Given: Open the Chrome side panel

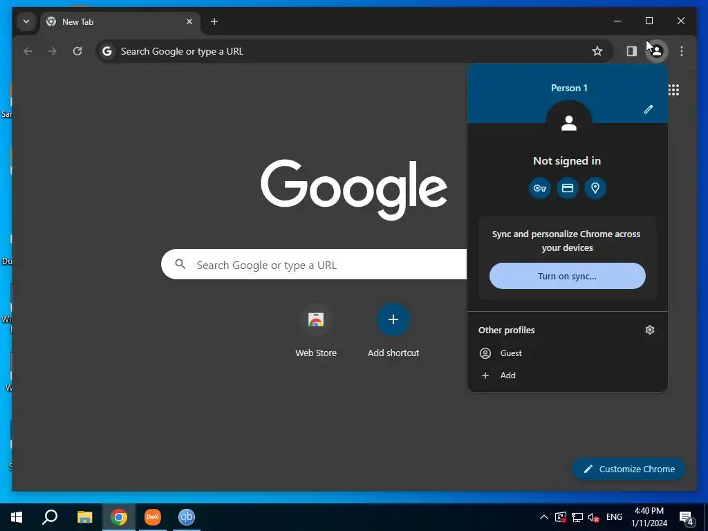Looking at the screenshot, I should pos(632,51).
